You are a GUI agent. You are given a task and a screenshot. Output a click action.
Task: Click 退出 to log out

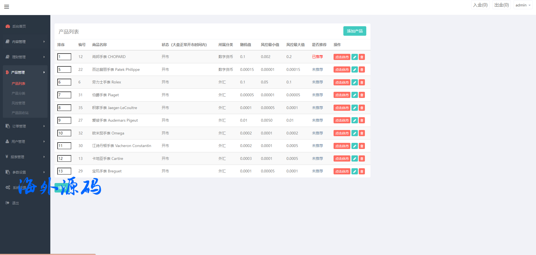[15, 203]
